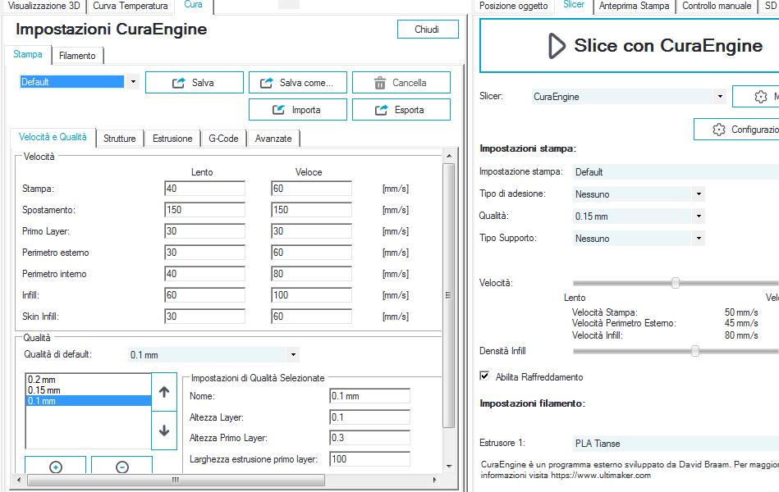779x492 pixels.
Task: Open the Tipo di adesione dropdown
Action: [698, 194]
